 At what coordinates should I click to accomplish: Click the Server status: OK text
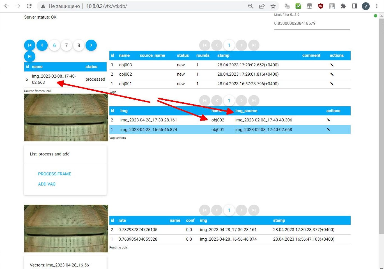click(40, 17)
